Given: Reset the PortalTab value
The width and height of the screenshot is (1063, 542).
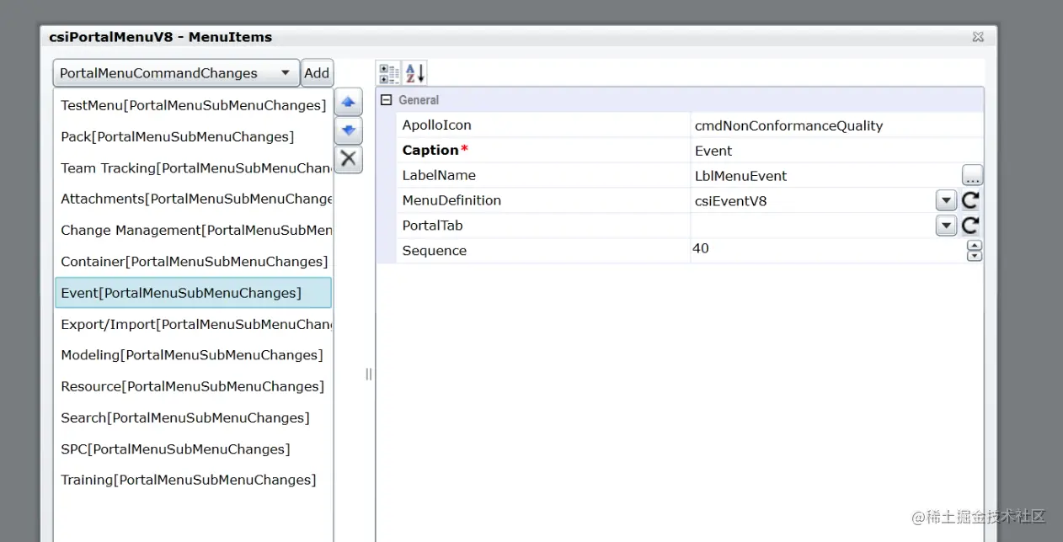Looking at the screenshot, I should [x=971, y=226].
